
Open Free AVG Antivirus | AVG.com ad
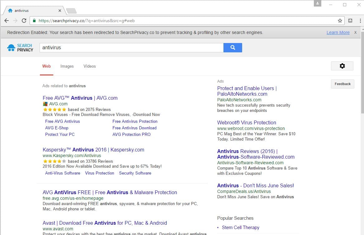[80, 98]
